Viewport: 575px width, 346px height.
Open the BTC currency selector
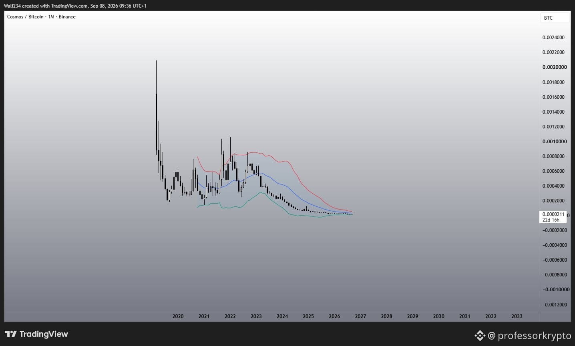[555, 18]
